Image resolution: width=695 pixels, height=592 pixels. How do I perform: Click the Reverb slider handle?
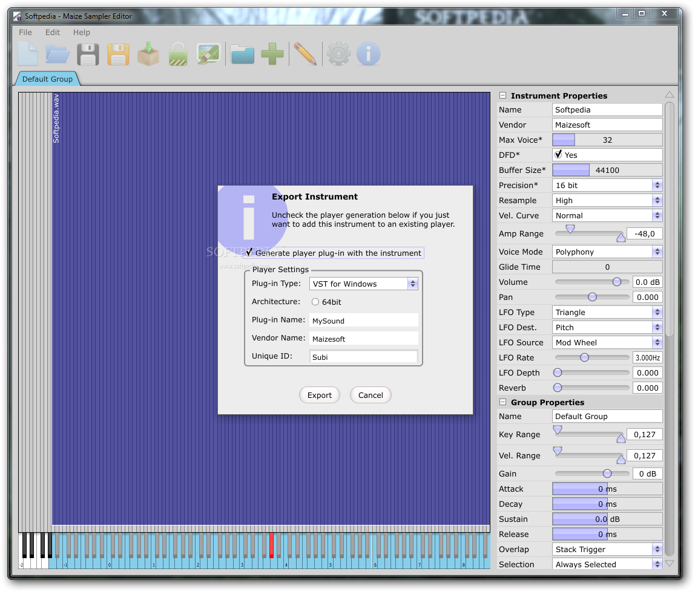click(558, 388)
